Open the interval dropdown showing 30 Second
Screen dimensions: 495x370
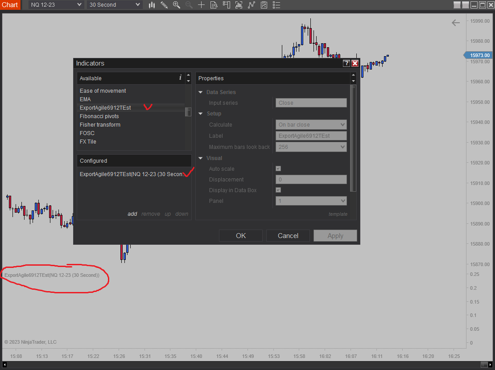(114, 5)
